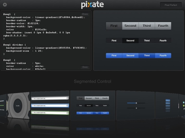Click the '#seg1 {' line in the code editor
This screenshot has height=138, width=185.
coord(9,14)
